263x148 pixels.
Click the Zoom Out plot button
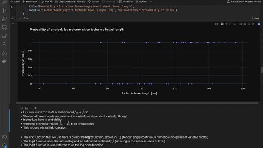[245, 24]
